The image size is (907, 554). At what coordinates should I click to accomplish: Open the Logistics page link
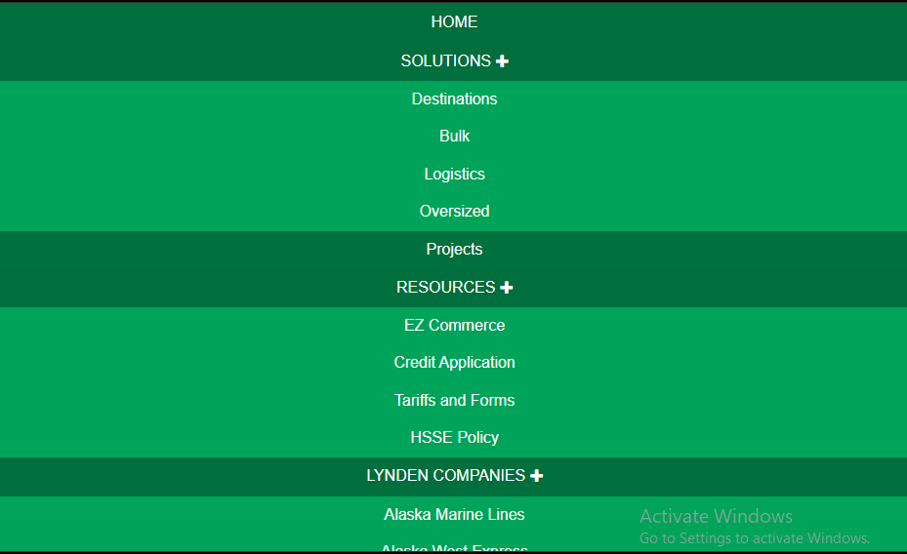click(454, 174)
